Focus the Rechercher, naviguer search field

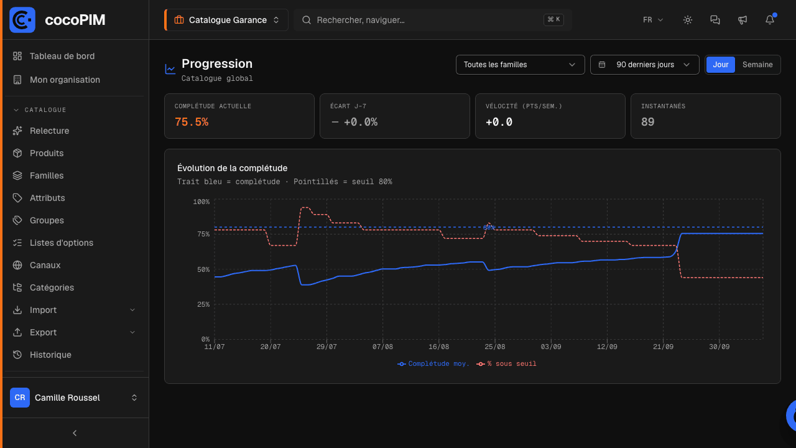433,20
